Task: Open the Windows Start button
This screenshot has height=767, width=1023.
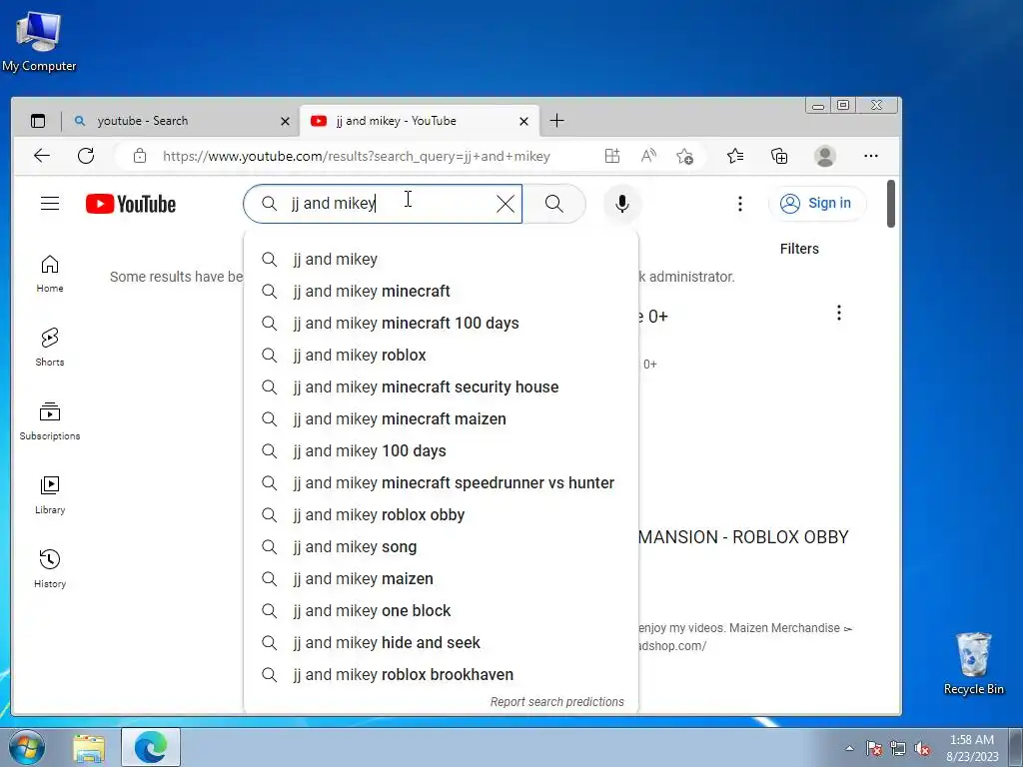Action: click(25, 747)
